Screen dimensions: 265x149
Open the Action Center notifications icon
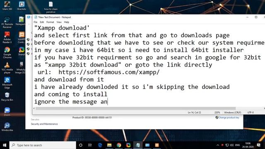click(258, 145)
